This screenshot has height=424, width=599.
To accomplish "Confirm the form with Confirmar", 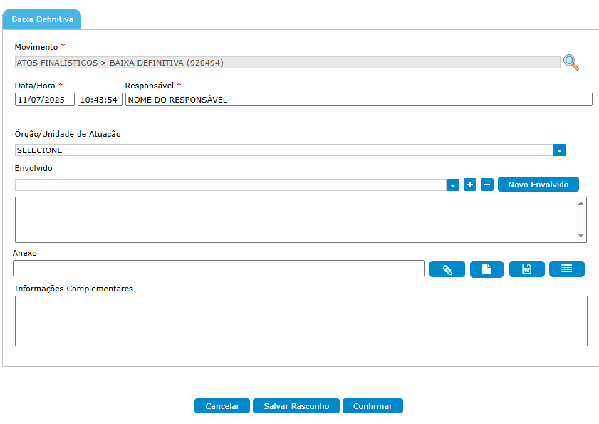I will 373,406.
